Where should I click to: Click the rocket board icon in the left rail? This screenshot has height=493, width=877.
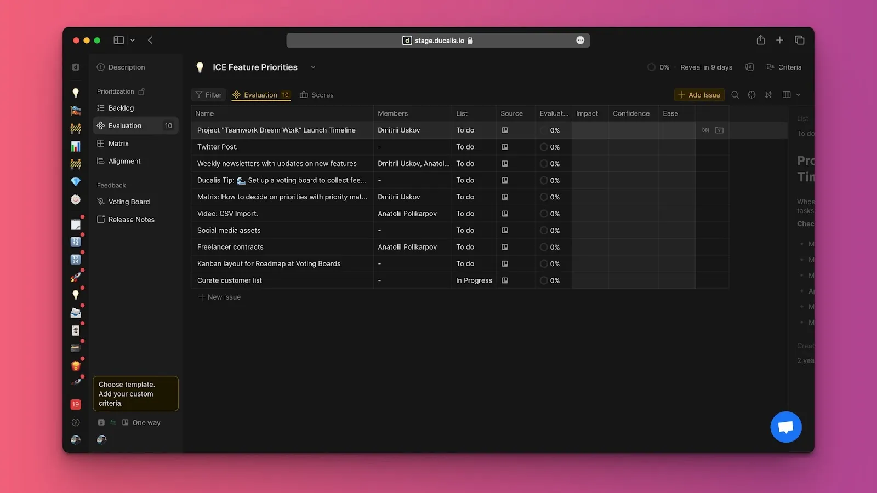coord(76,277)
